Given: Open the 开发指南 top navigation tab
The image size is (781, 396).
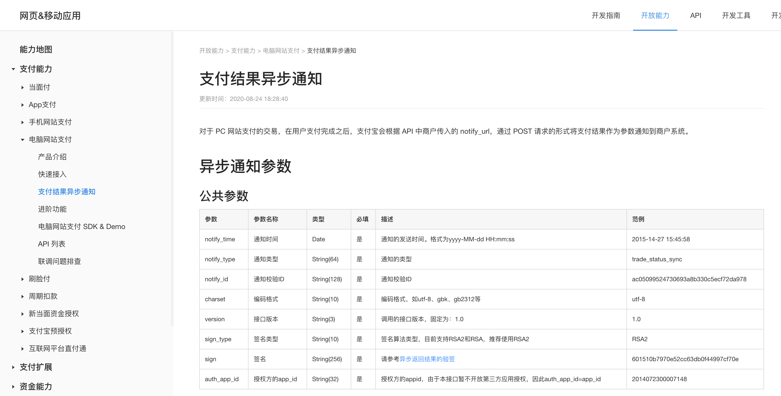Looking at the screenshot, I should [x=605, y=15].
